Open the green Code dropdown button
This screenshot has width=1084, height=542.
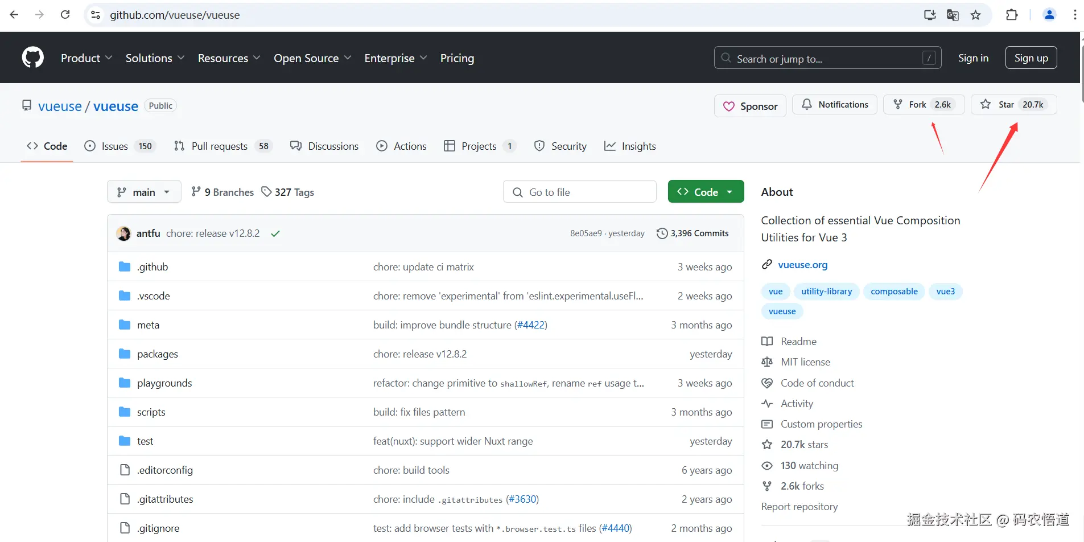(706, 192)
